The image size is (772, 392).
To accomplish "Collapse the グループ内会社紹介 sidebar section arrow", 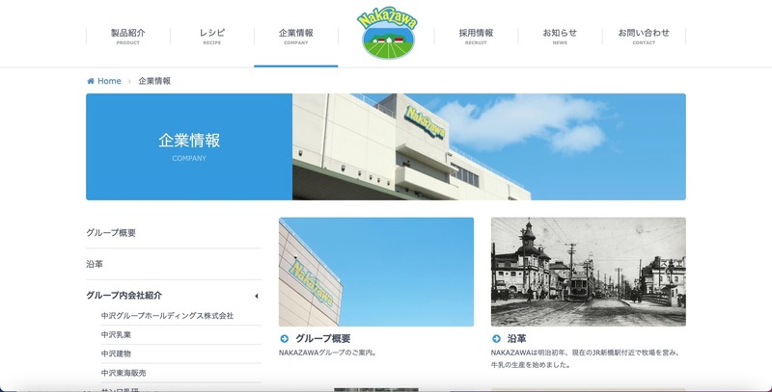I will pos(256,296).
